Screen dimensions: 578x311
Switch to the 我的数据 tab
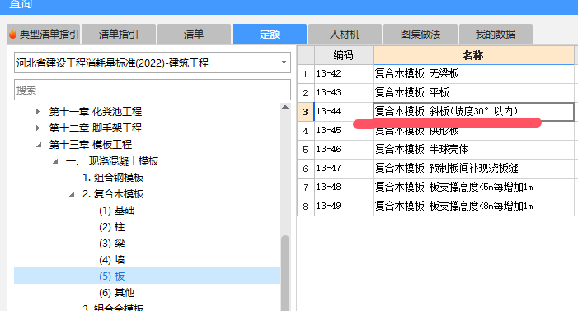pyautogui.click(x=496, y=35)
